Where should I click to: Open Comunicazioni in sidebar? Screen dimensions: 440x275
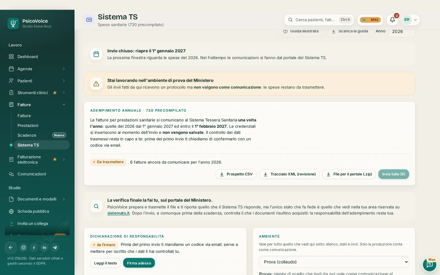(37, 174)
